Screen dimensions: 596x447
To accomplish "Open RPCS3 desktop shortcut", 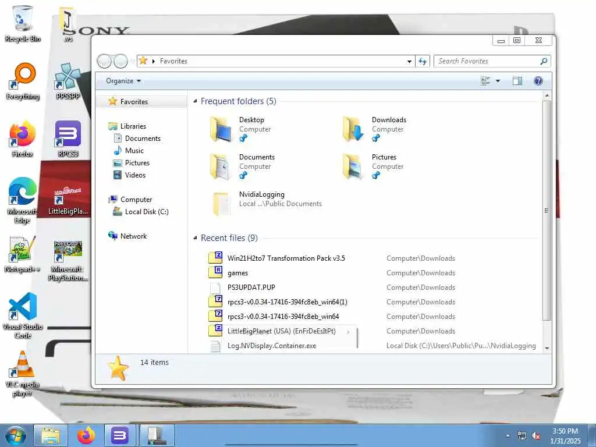I will [68, 139].
